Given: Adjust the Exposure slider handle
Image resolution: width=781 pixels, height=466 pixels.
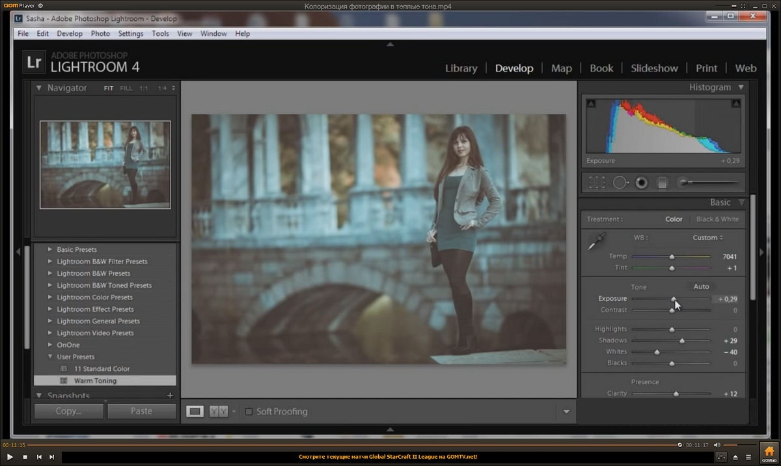Looking at the screenshot, I should [674, 299].
